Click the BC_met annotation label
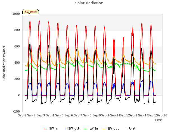This screenshot has height=134, width=179. coord(30,12)
